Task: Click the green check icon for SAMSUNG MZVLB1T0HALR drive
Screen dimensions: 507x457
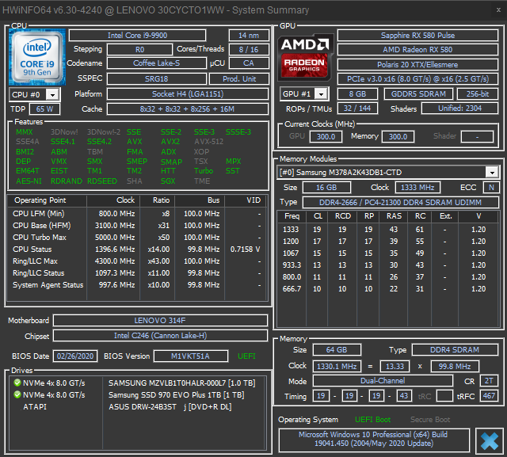Action: pyautogui.click(x=17, y=383)
